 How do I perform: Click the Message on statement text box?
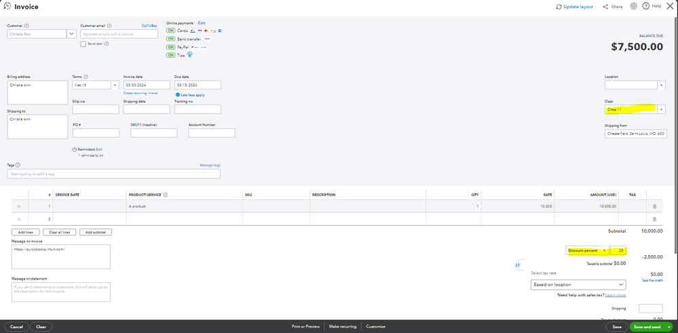tap(61, 292)
